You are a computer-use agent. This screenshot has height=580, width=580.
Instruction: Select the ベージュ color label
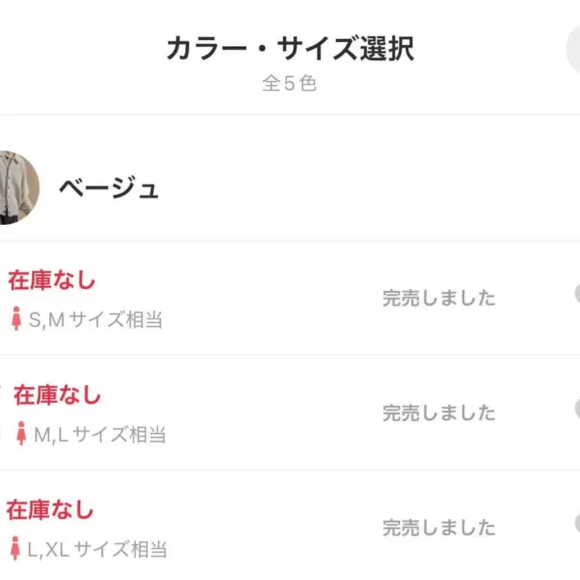108,189
